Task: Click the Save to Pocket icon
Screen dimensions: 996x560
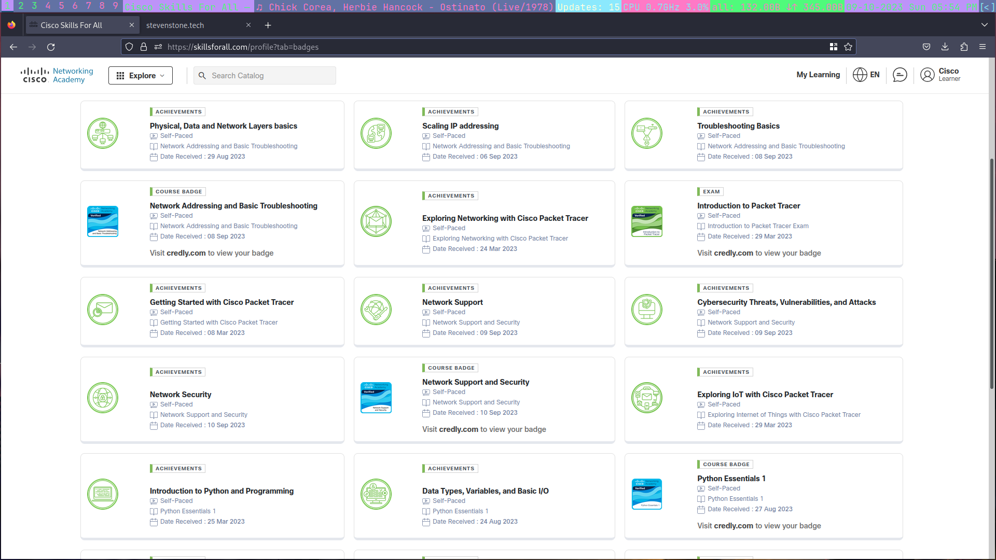Action: pos(926,47)
